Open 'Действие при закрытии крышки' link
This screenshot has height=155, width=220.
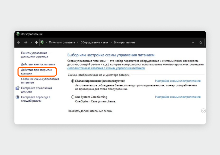[37, 72]
